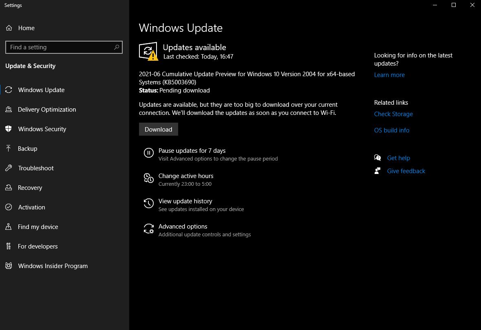The image size is (481, 330).
Task: Open the Home settings page
Action: click(26, 28)
